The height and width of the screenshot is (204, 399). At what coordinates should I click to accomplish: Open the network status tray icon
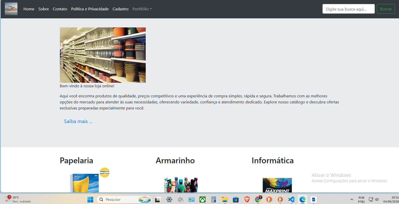tap(371, 199)
